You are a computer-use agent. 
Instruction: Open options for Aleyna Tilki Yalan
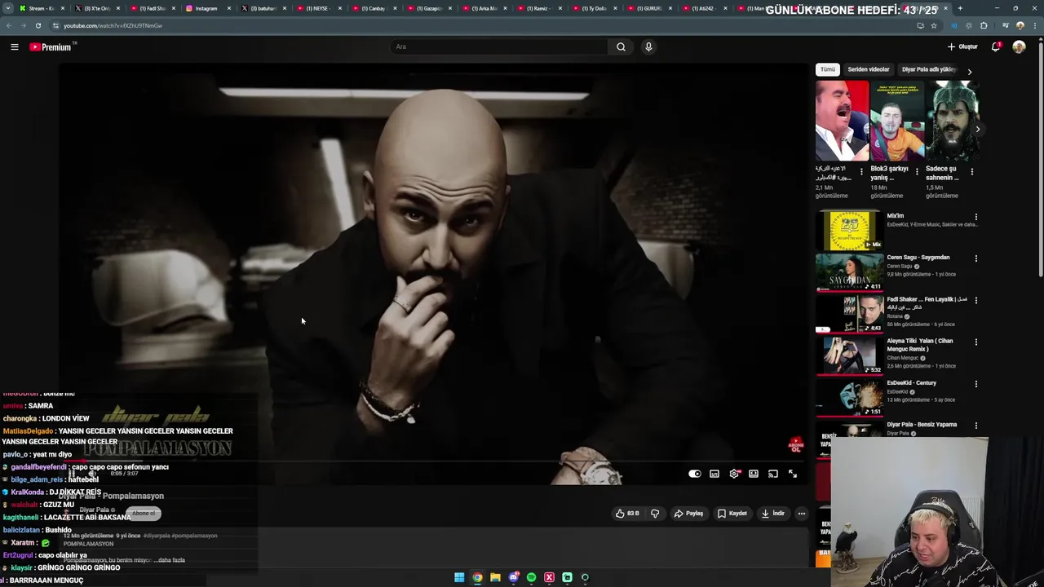(x=976, y=342)
